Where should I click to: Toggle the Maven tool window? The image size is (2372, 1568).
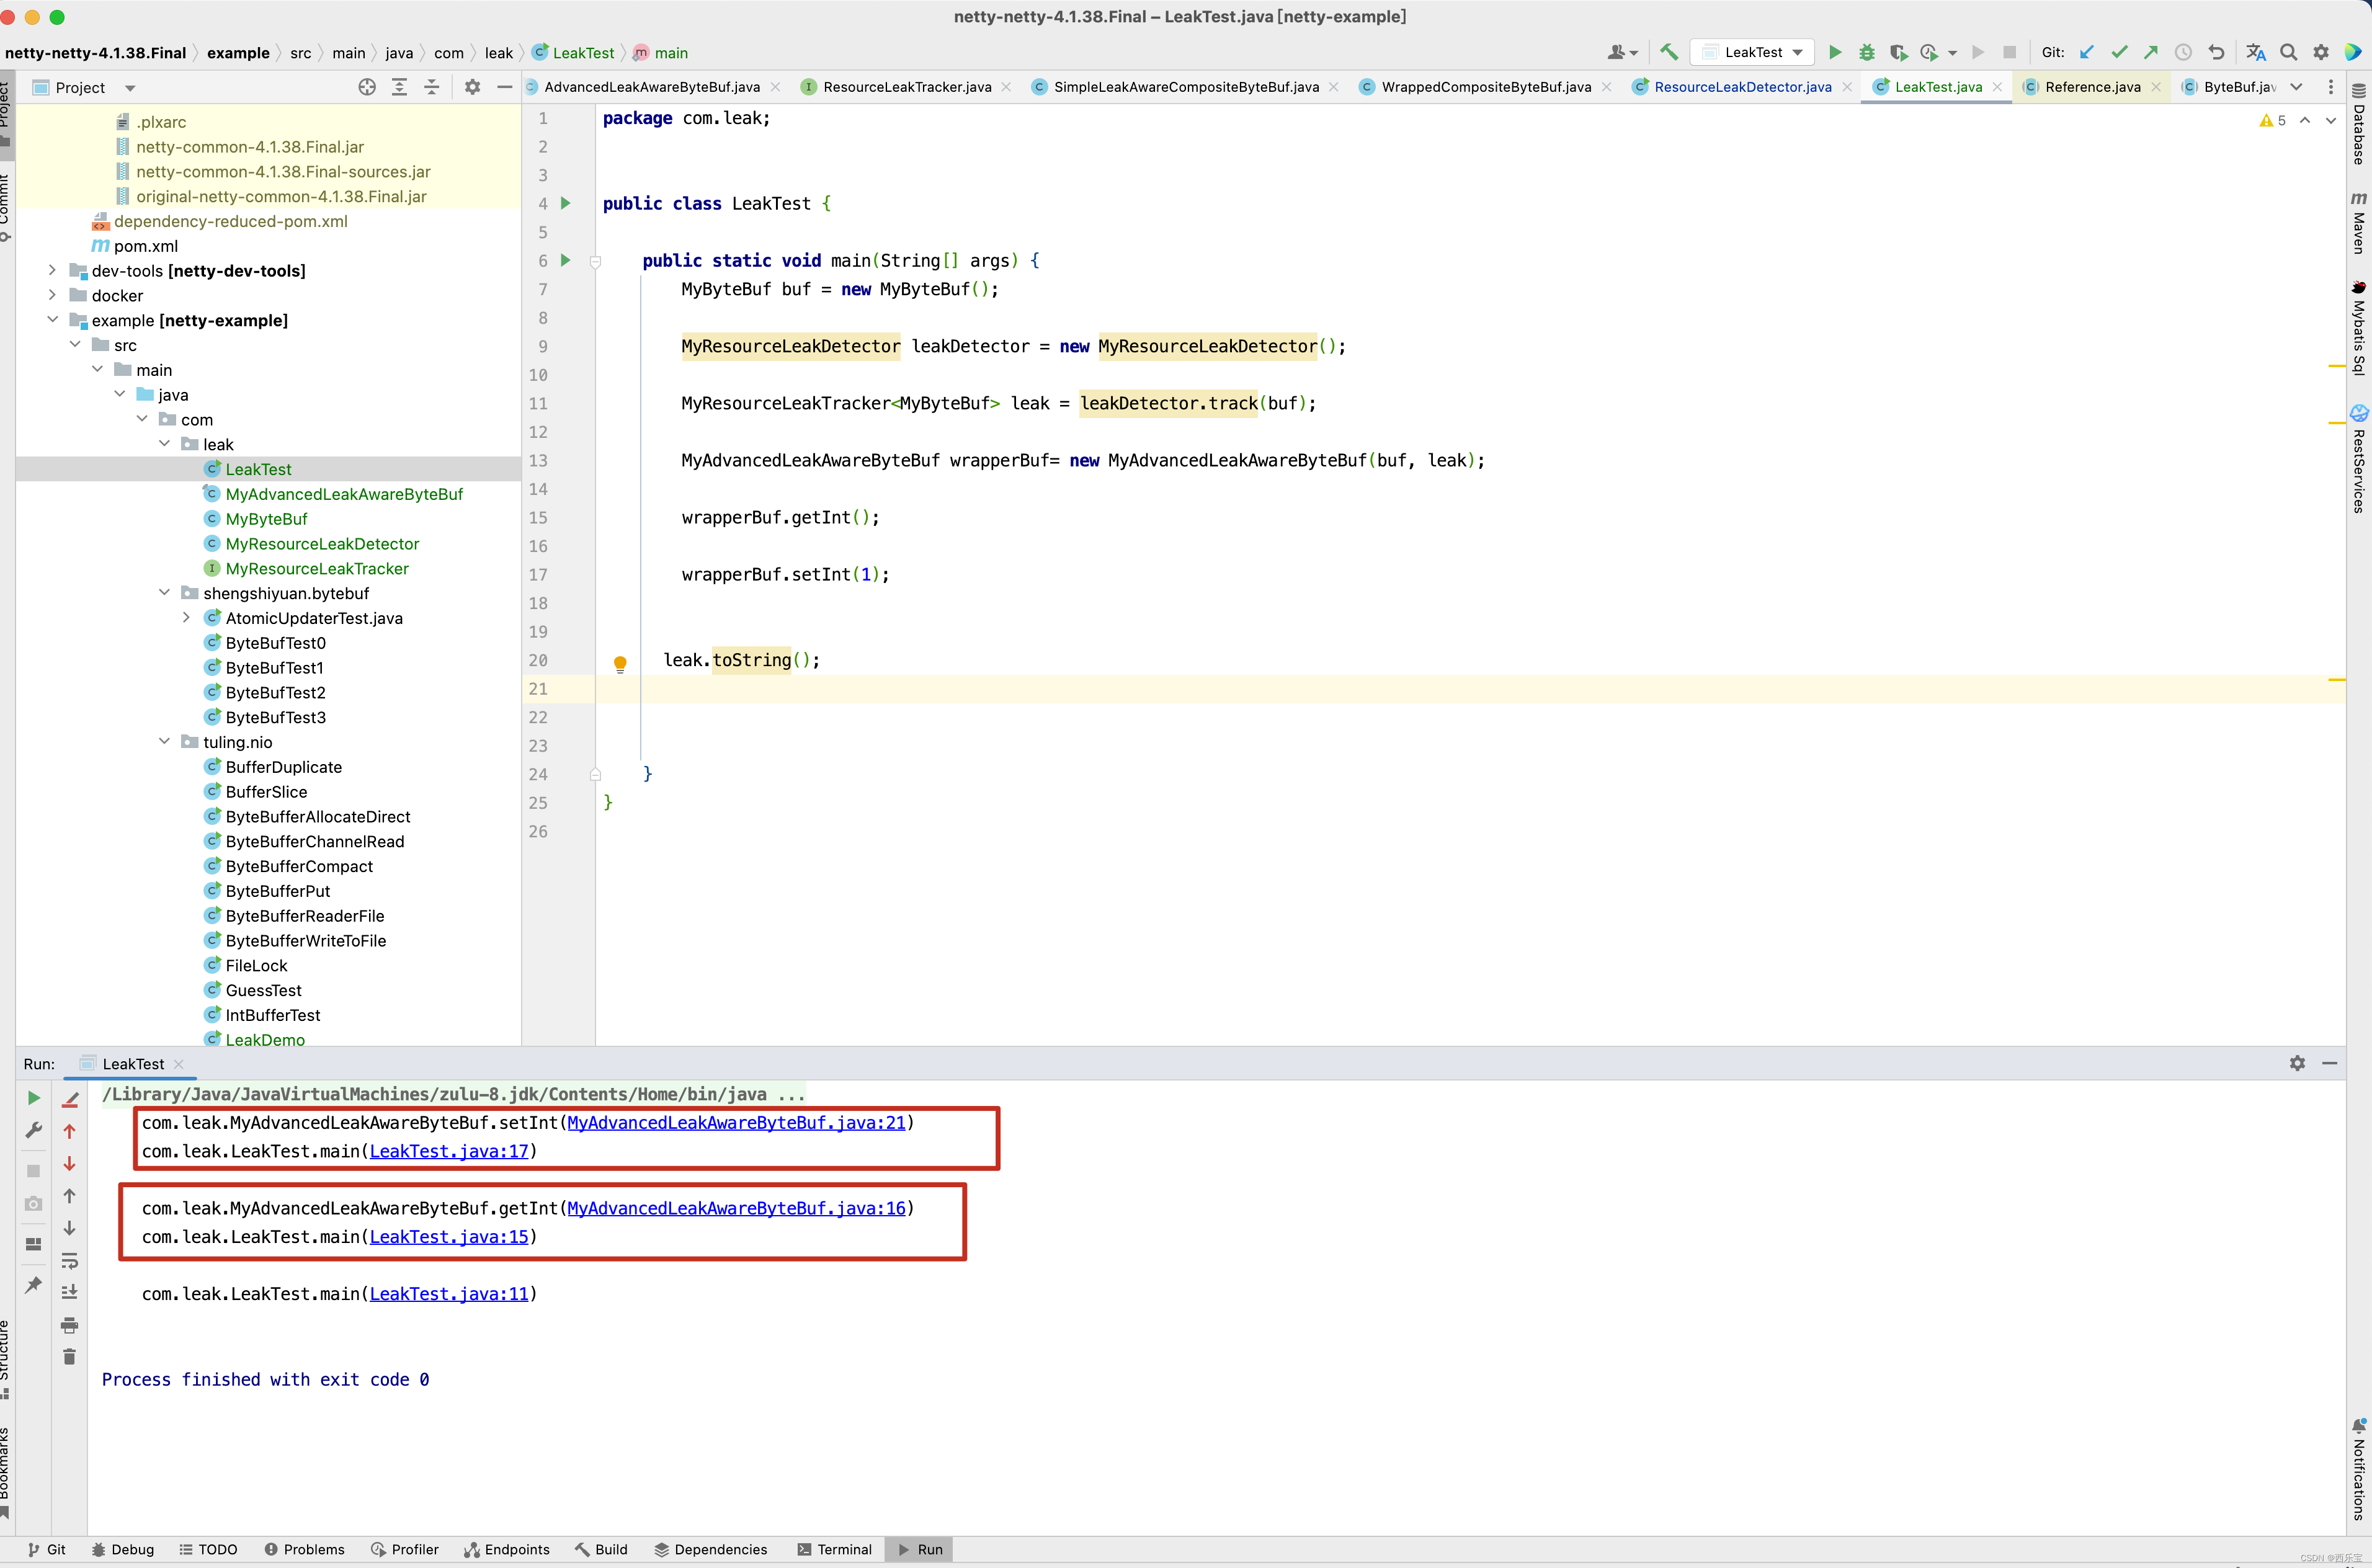tap(2359, 222)
